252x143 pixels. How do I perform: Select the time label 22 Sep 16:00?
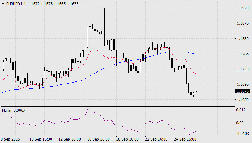156,139
